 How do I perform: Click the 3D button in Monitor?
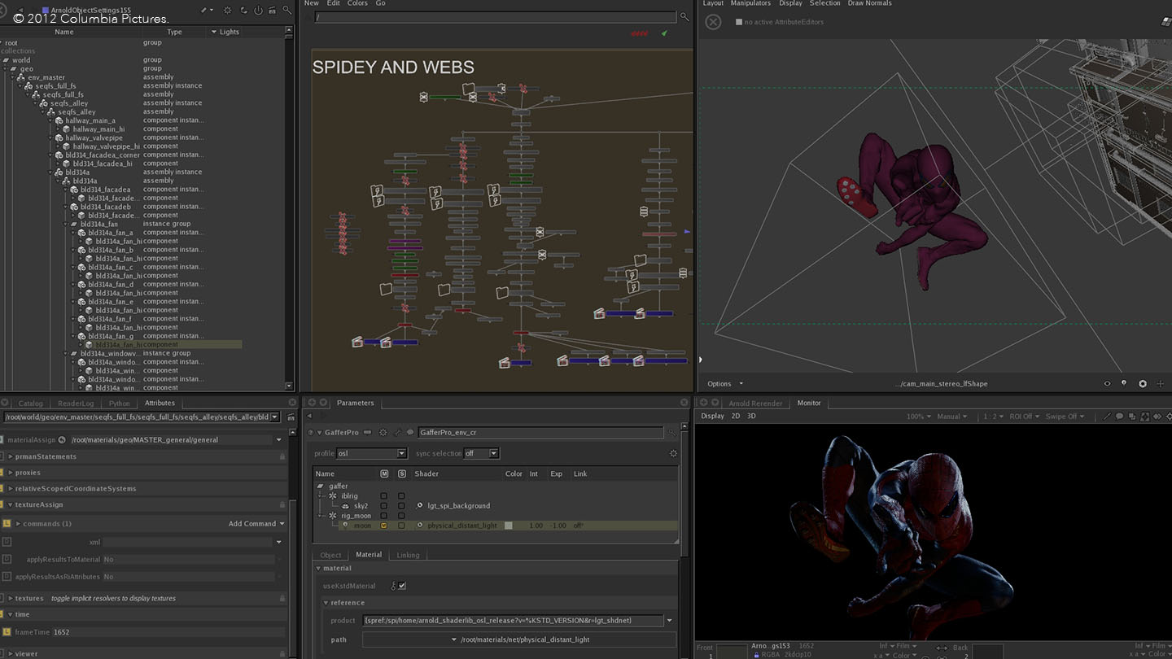pos(751,416)
